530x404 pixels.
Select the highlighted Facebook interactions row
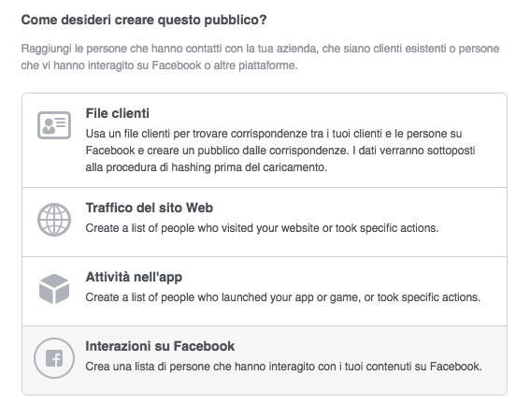click(x=265, y=360)
